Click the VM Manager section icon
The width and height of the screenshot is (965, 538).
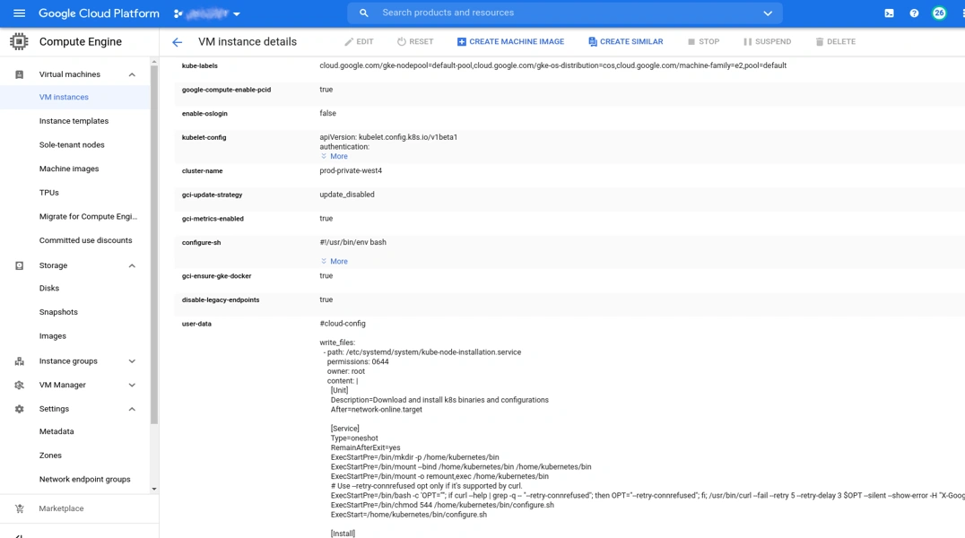(19, 385)
